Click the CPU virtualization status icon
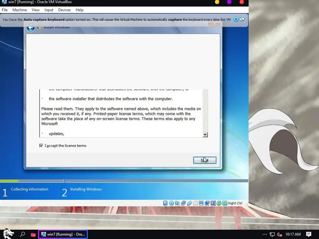Screen dimensions: 319x239 point(213,203)
